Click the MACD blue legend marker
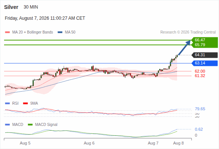Screen dimensions: 219x149 coord(7,125)
